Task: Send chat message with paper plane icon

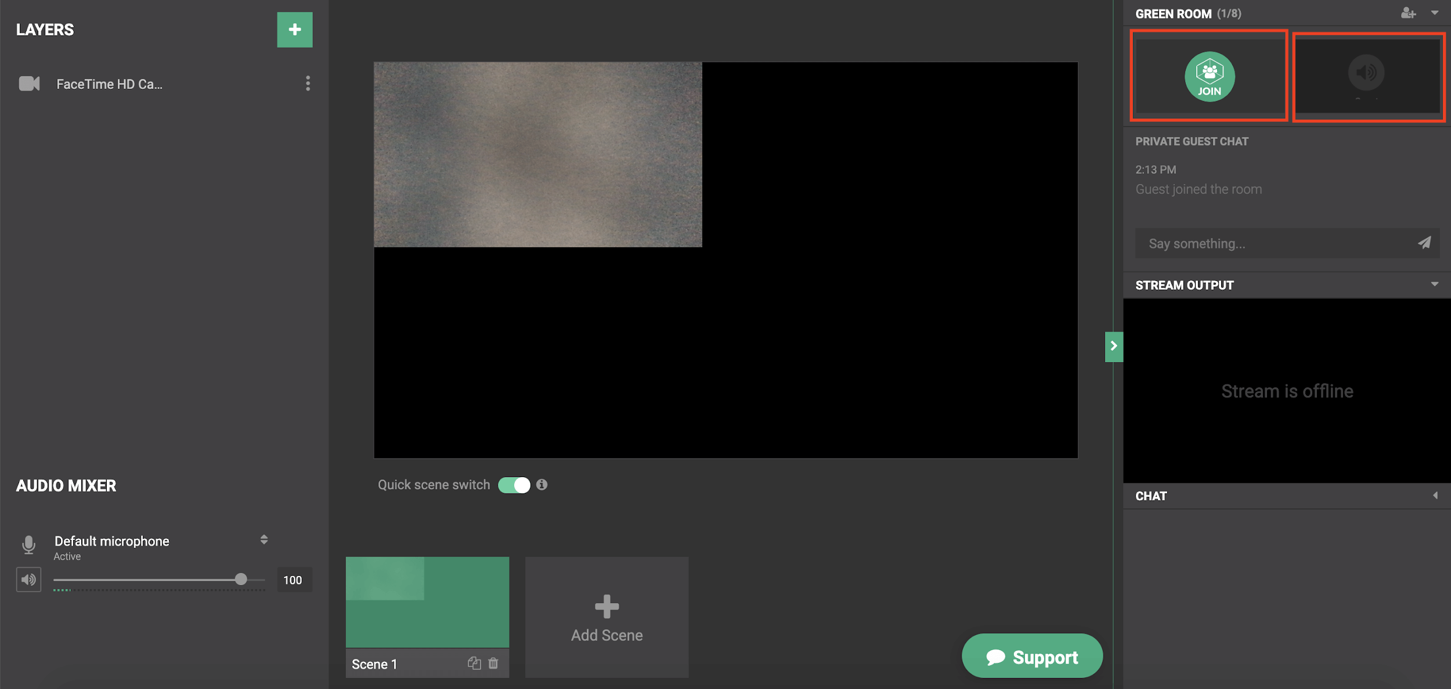Action: click(1424, 243)
